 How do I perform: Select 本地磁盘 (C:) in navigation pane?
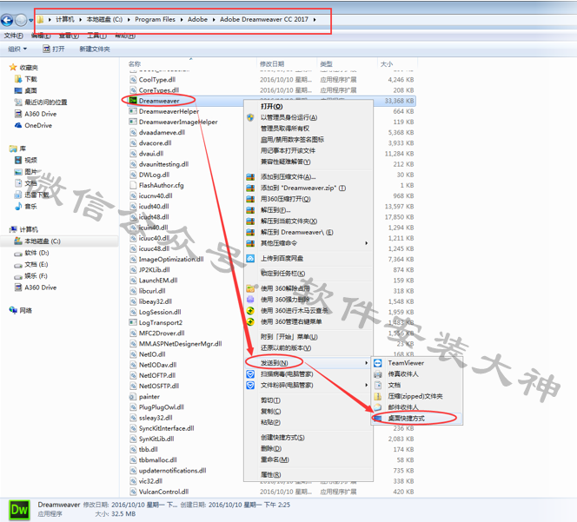click(x=43, y=241)
